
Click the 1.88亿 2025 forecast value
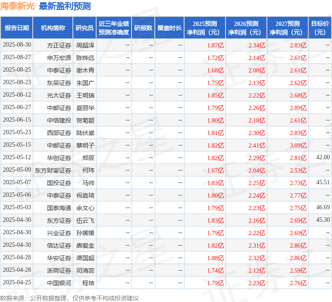[215, 258]
